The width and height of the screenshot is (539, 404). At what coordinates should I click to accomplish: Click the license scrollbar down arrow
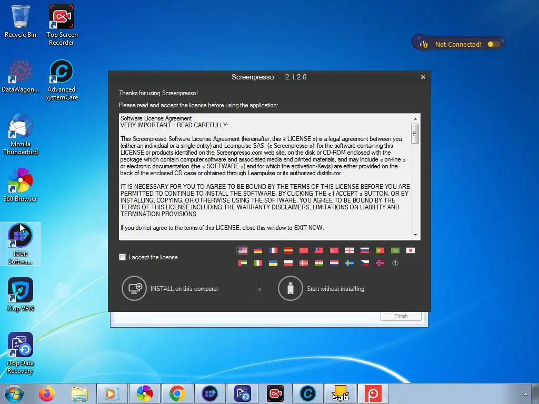click(415, 235)
